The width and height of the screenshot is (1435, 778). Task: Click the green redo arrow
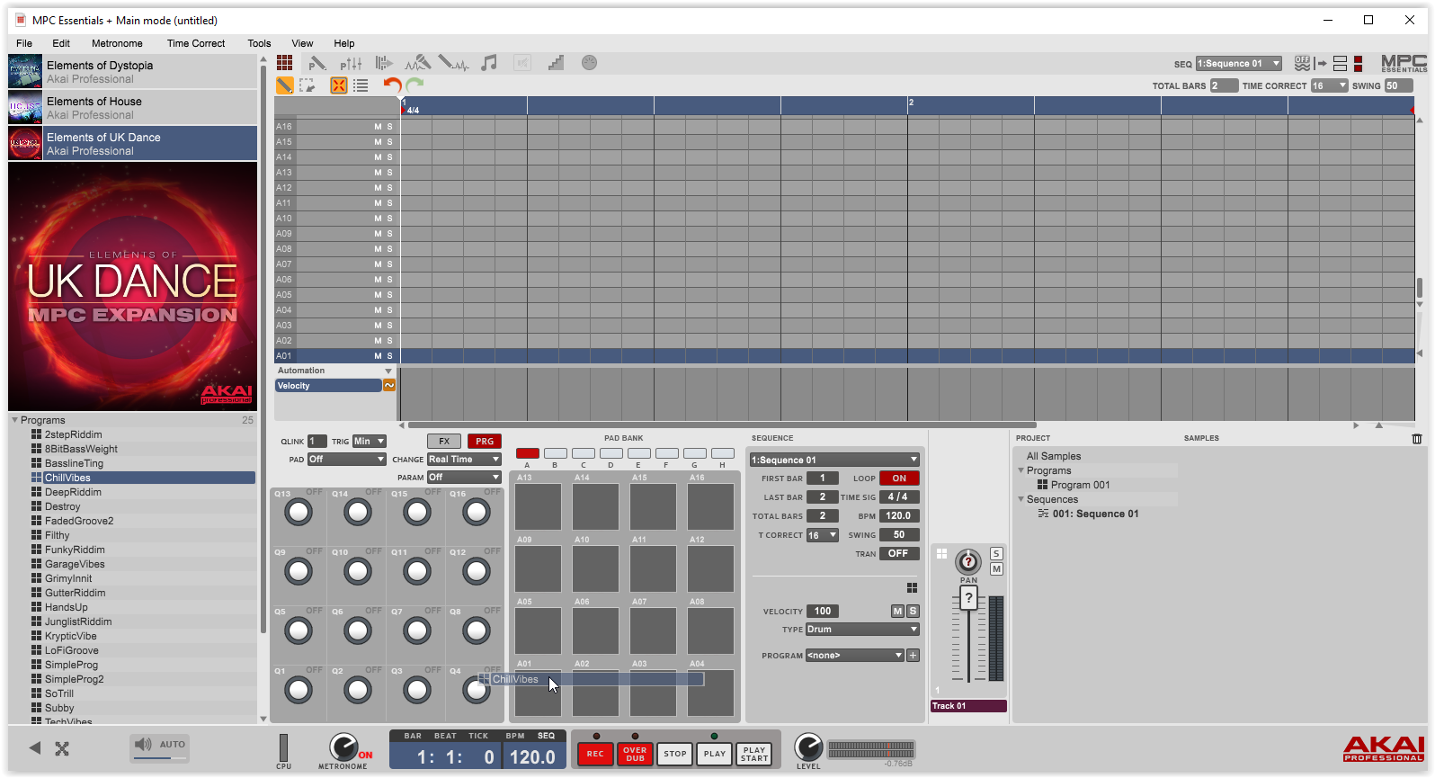click(x=414, y=85)
